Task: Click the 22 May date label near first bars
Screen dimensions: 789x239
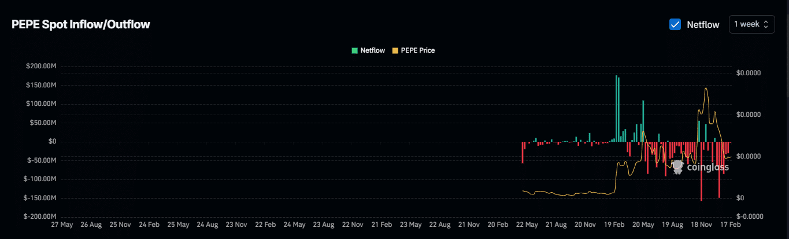Action: pos(527,224)
